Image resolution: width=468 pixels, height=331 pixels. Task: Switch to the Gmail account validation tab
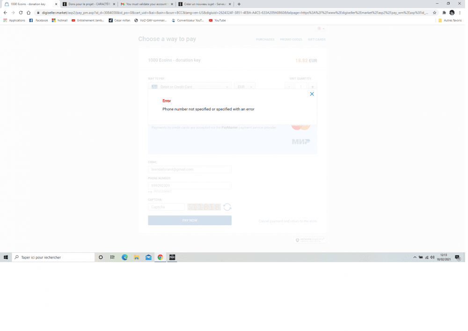pyautogui.click(x=145, y=4)
